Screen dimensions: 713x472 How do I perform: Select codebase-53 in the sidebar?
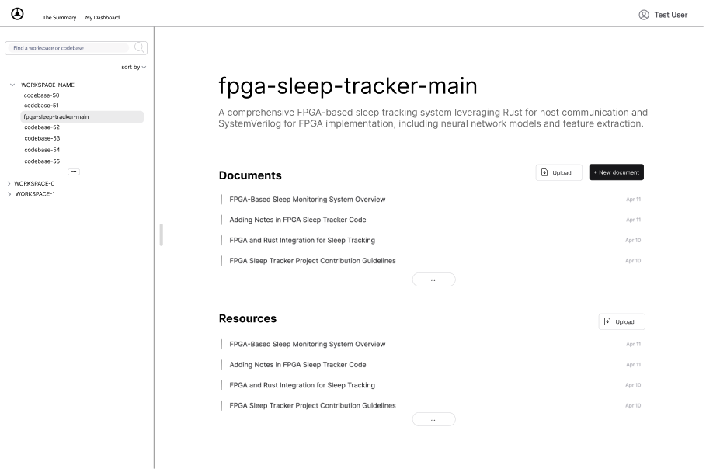coord(42,138)
